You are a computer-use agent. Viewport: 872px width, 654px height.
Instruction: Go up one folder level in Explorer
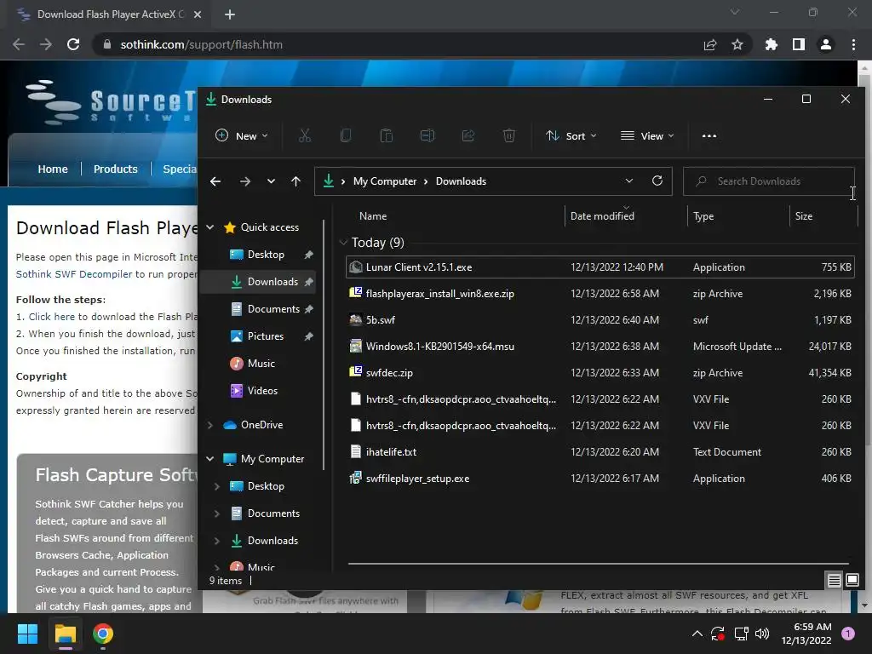[x=295, y=181]
